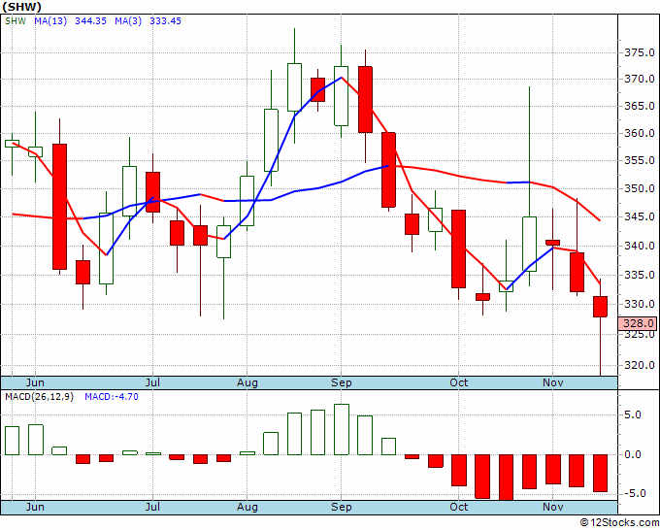Select the green "SHW" legend label
The height and width of the screenshot is (530, 660).
click(16, 21)
